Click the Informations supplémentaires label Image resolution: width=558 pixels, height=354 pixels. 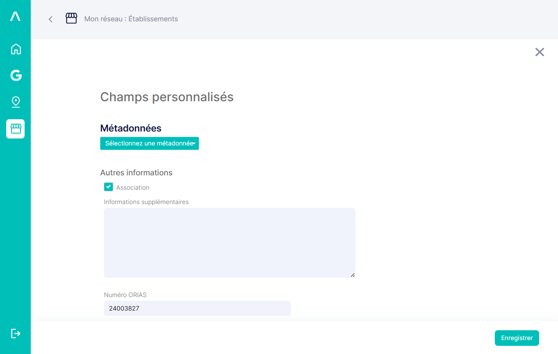click(146, 202)
